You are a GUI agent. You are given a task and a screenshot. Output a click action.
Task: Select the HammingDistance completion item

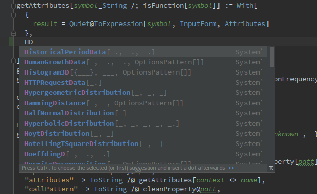(x=143, y=103)
